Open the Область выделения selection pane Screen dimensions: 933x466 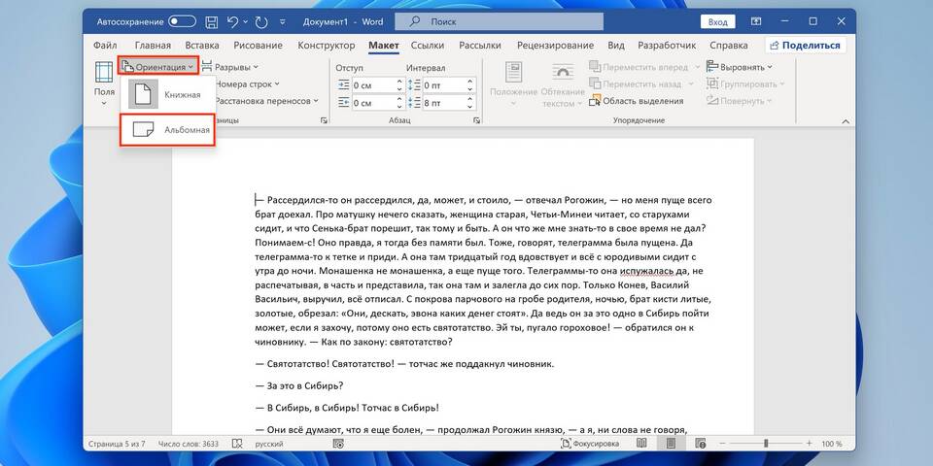[636, 100]
